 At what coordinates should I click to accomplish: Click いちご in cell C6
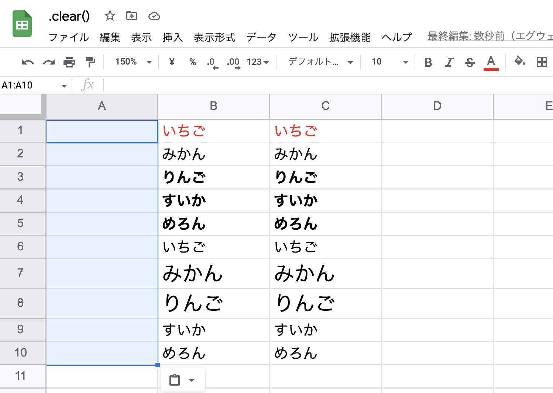[x=296, y=247]
